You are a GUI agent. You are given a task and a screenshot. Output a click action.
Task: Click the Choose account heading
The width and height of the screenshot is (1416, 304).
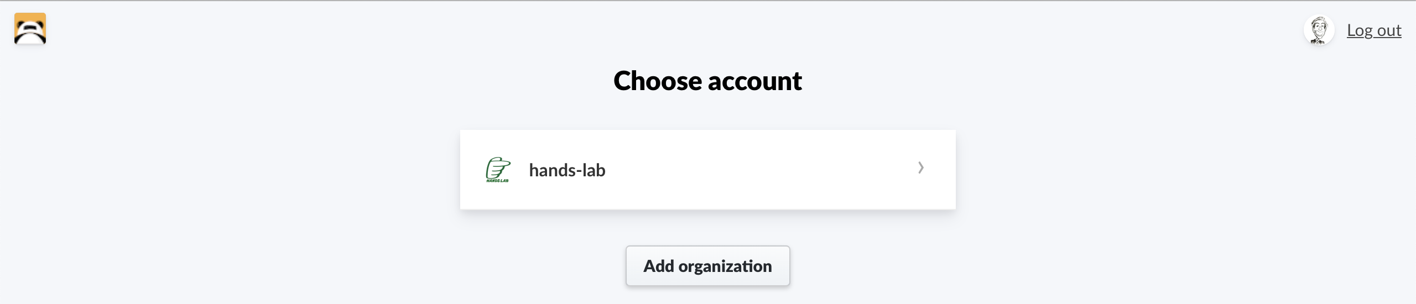(707, 81)
